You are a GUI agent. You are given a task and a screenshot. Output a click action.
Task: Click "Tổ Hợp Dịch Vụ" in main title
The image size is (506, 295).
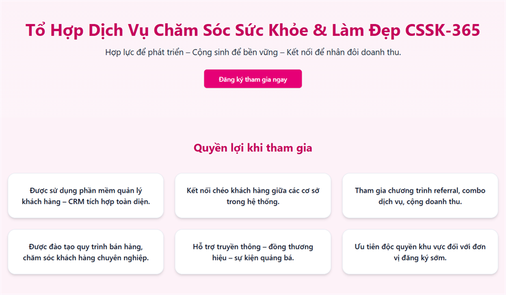[x=87, y=30]
